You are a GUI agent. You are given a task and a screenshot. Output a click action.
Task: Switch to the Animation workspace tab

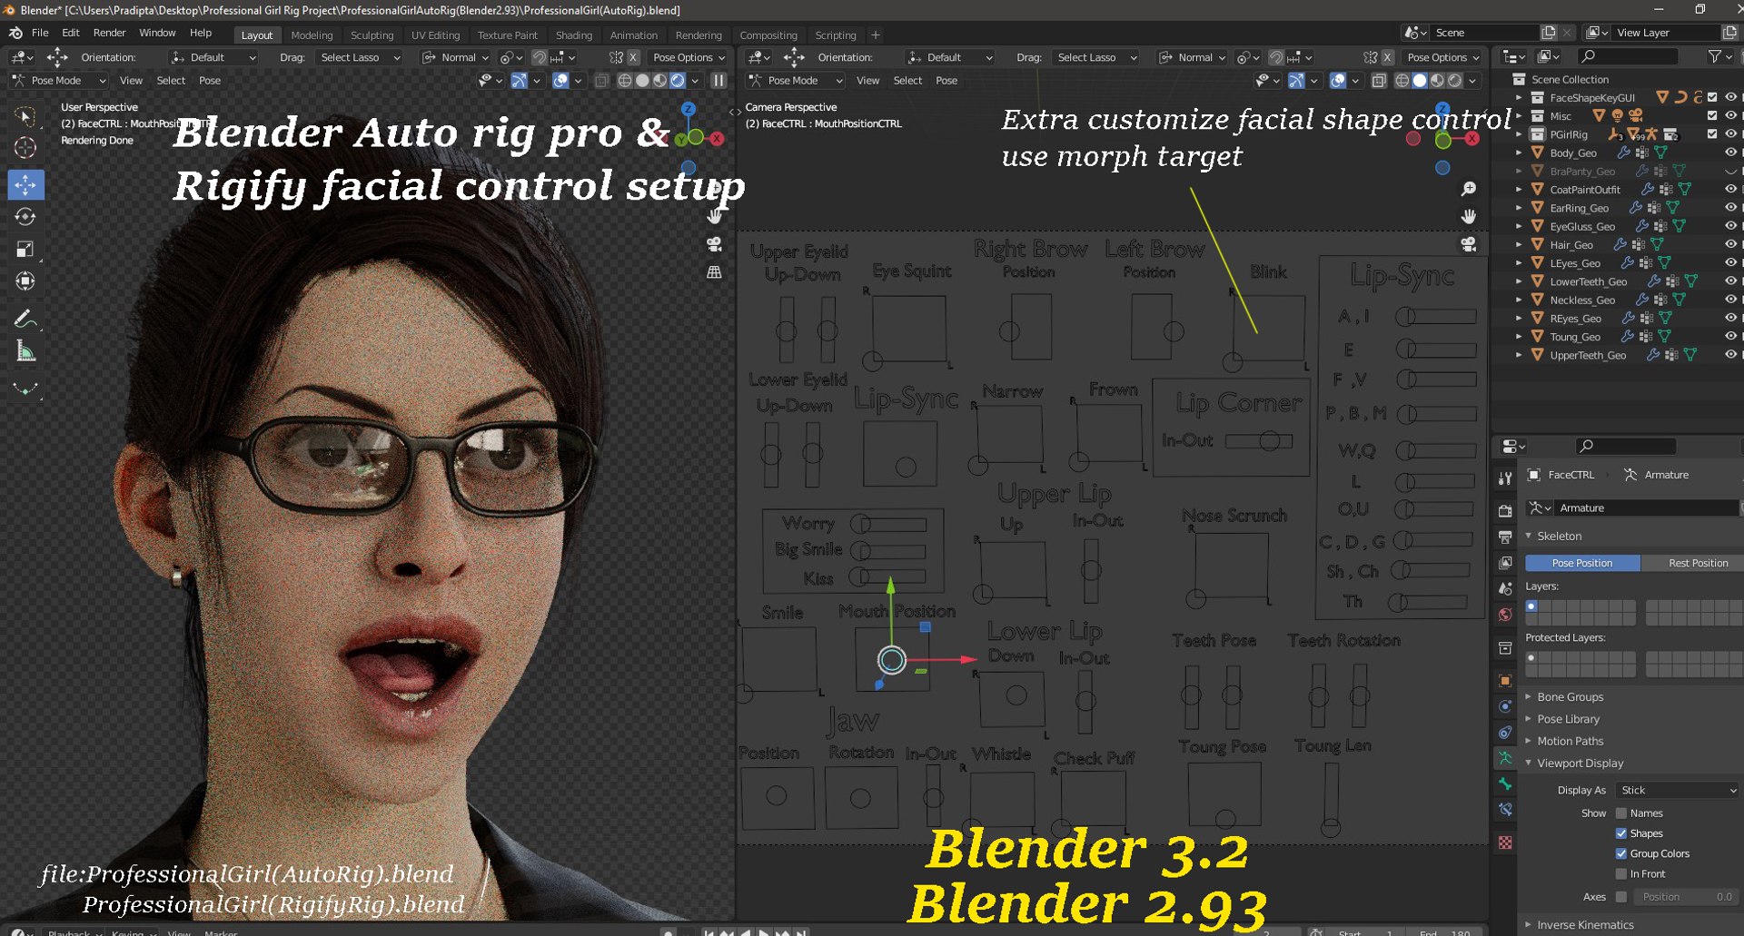633,35
